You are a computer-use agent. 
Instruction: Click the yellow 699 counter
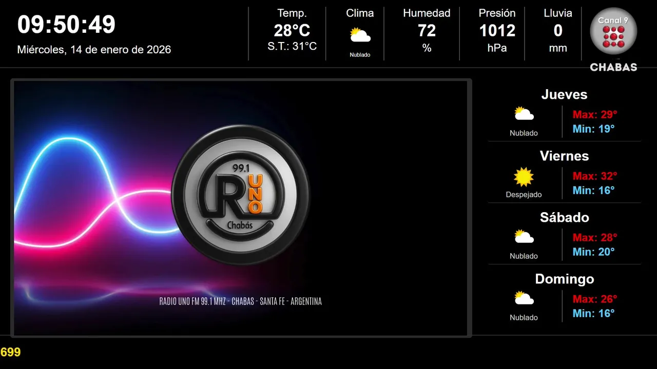point(10,352)
